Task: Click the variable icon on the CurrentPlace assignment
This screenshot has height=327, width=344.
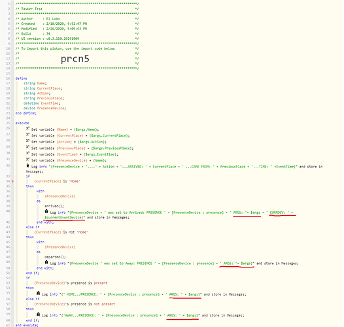Action: click(x=27, y=135)
